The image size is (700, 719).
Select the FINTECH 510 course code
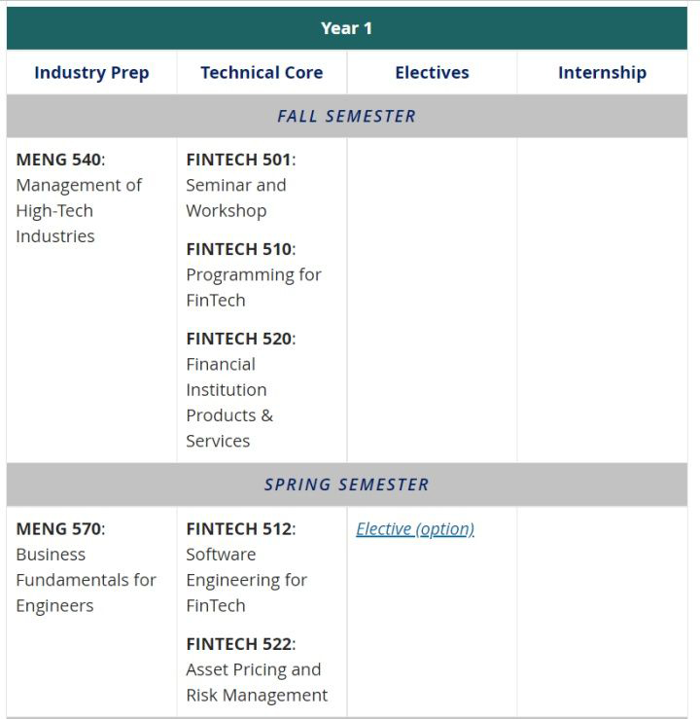tap(238, 249)
